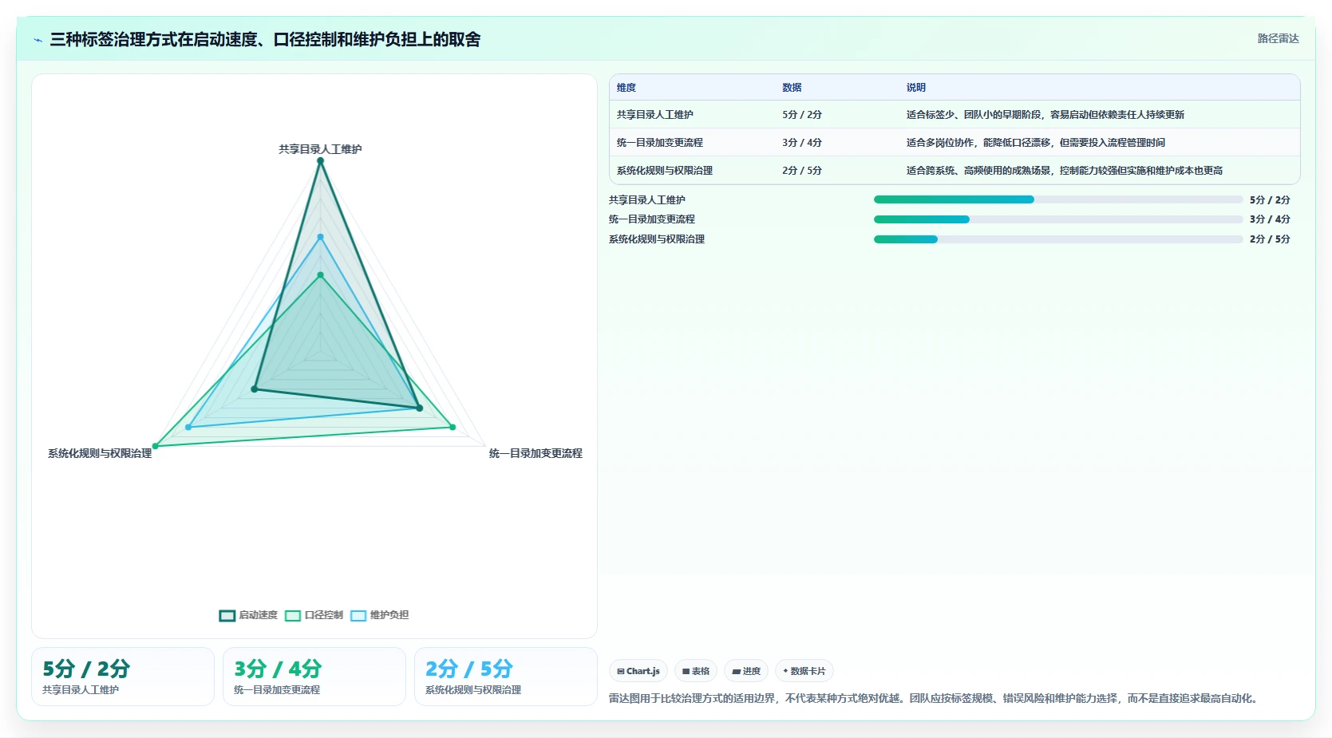This screenshot has width=1332, height=738.
Task: Click table value 3分 / 4分
Action: click(802, 143)
